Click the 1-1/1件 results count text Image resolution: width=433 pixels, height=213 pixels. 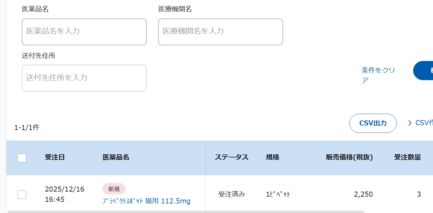tap(27, 128)
